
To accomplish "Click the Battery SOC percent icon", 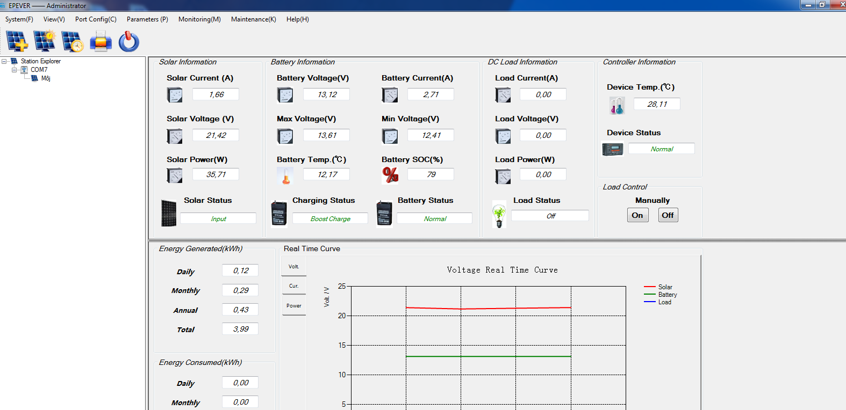I will (390, 174).
